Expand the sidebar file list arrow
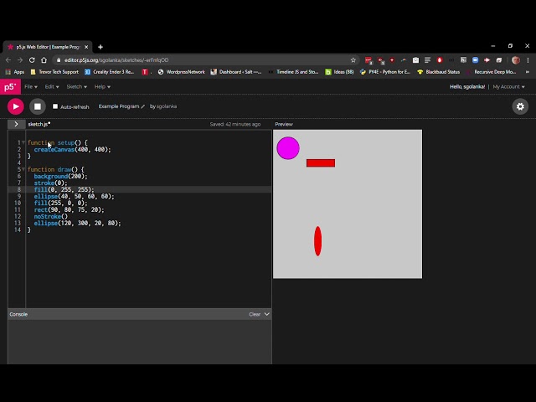536x402 pixels. tap(16, 124)
